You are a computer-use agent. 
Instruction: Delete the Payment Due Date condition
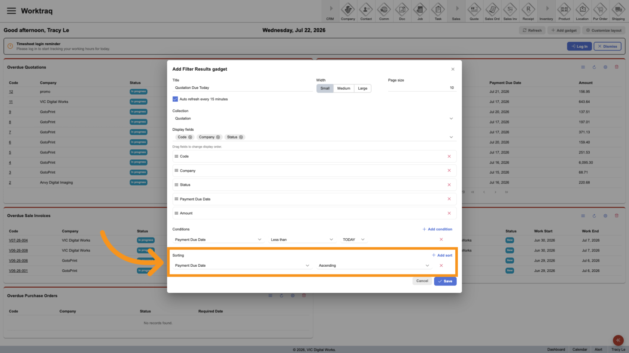click(x=441, y=239)
